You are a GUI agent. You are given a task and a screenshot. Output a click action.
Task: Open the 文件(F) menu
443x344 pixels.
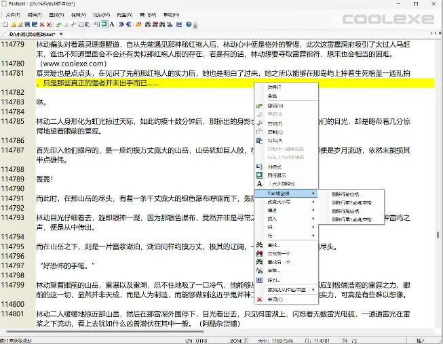[13, 15]
